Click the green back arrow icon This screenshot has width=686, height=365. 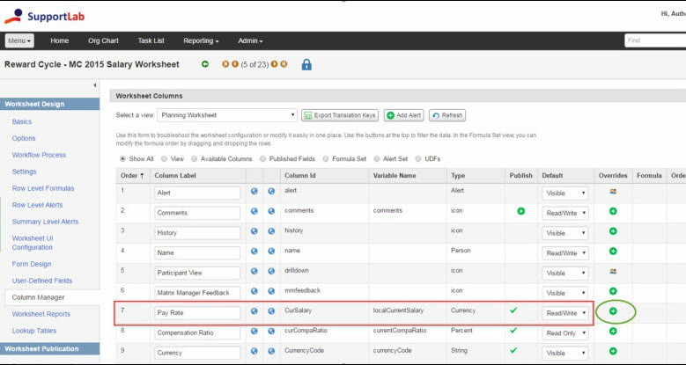pyautogui.click(x=205, y=64)
